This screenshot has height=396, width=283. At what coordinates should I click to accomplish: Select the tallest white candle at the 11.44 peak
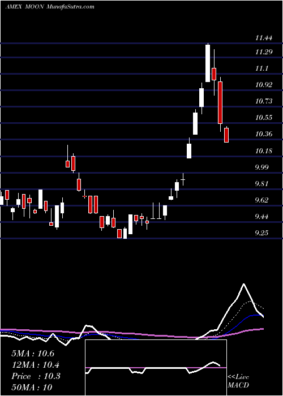click(x=208, y=63)
